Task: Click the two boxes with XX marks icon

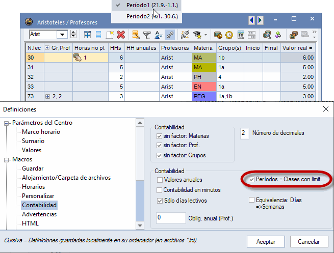Action: (x=251, y=35)
